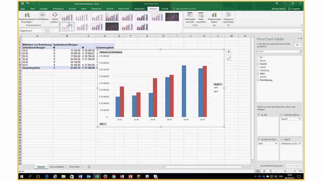This screenshot has height=181, width=322.
Task: Click Michael Reiner account name
Action: 279,9
